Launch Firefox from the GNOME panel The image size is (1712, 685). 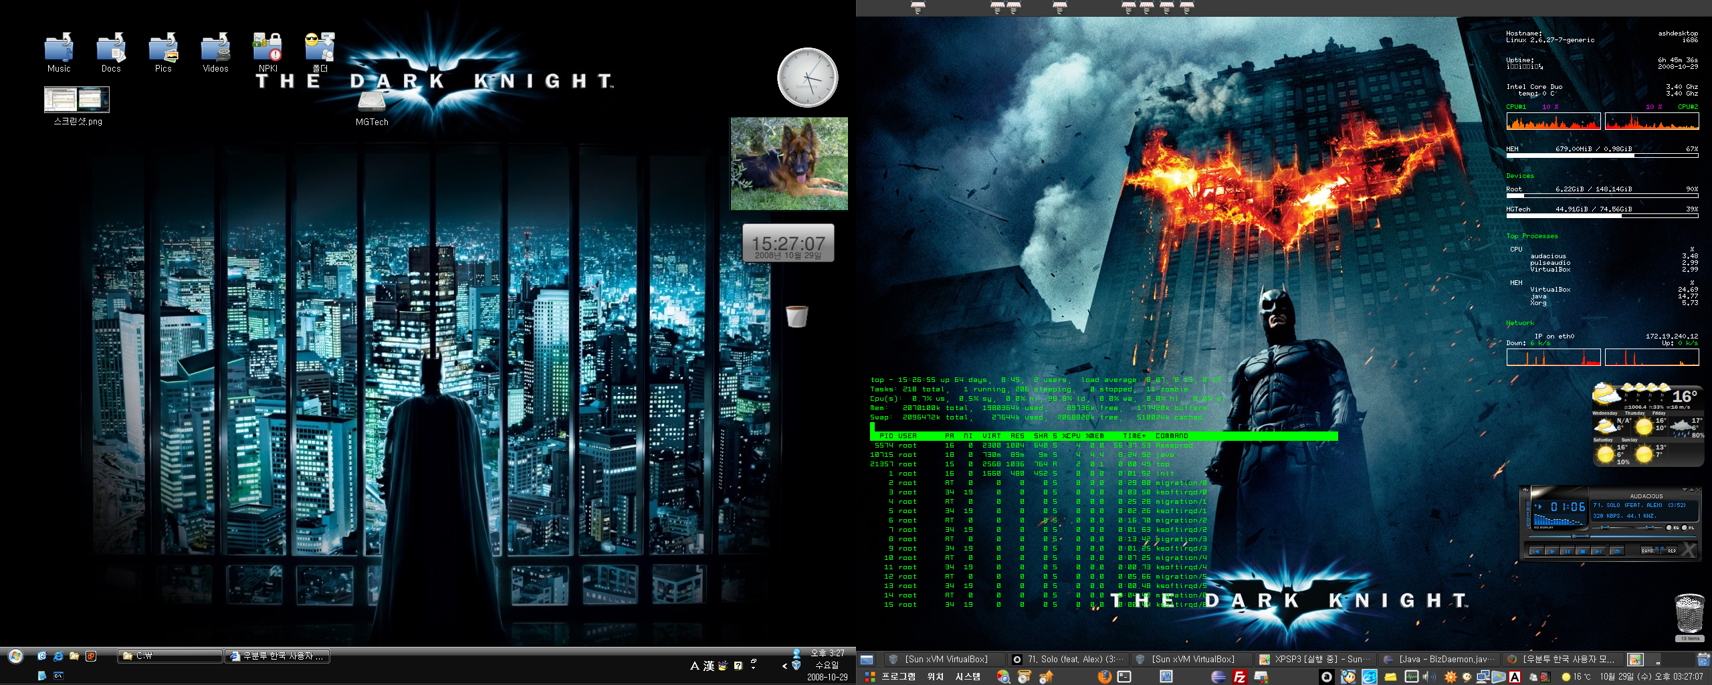[x=1104, y=676]
